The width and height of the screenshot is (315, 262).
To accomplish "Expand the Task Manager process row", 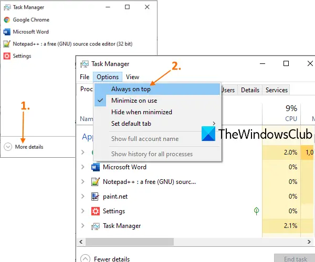I will point(83,226).
